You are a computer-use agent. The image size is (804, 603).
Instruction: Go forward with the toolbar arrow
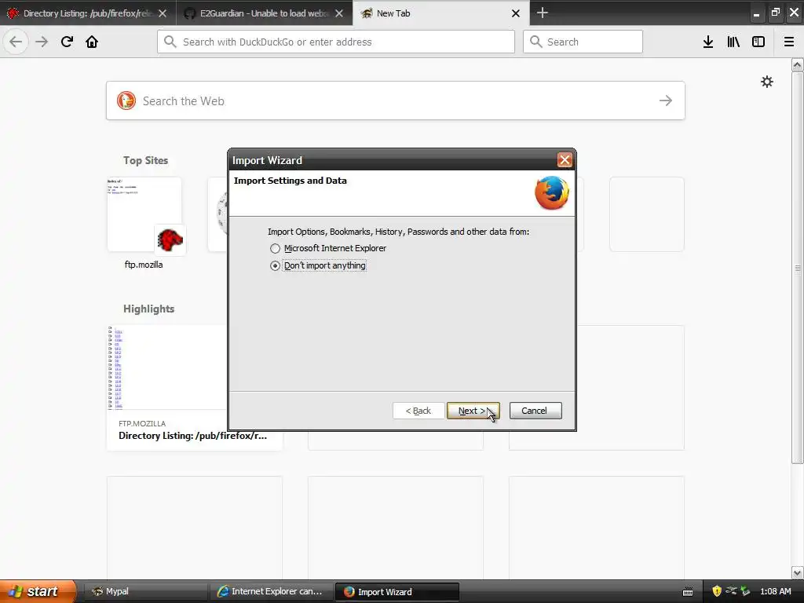pyautogui.click(x=42, y=42)
